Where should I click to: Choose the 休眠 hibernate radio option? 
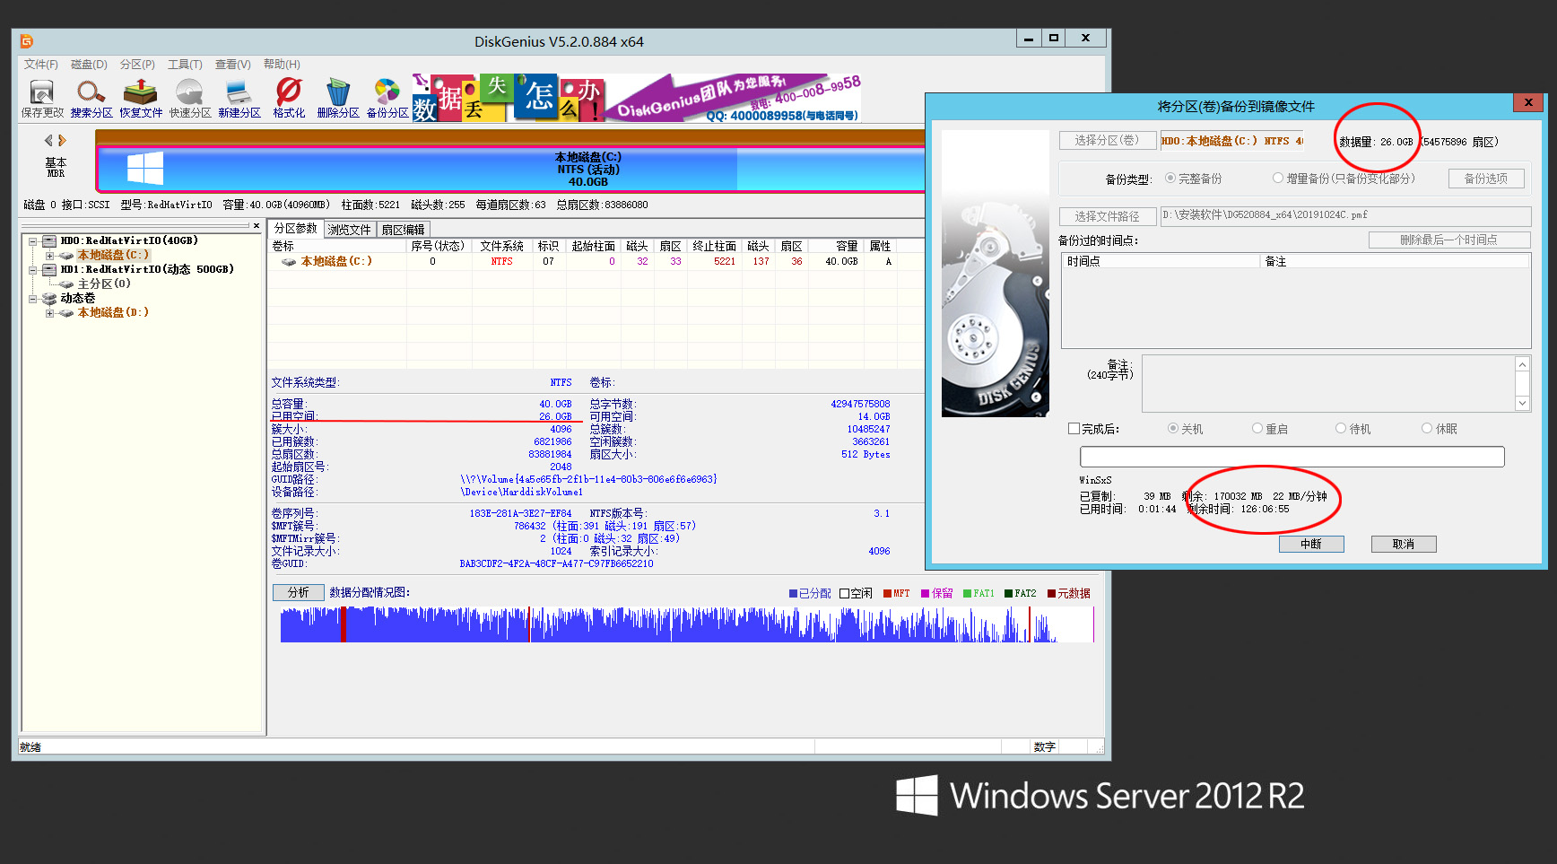[x=1427, y=429]
